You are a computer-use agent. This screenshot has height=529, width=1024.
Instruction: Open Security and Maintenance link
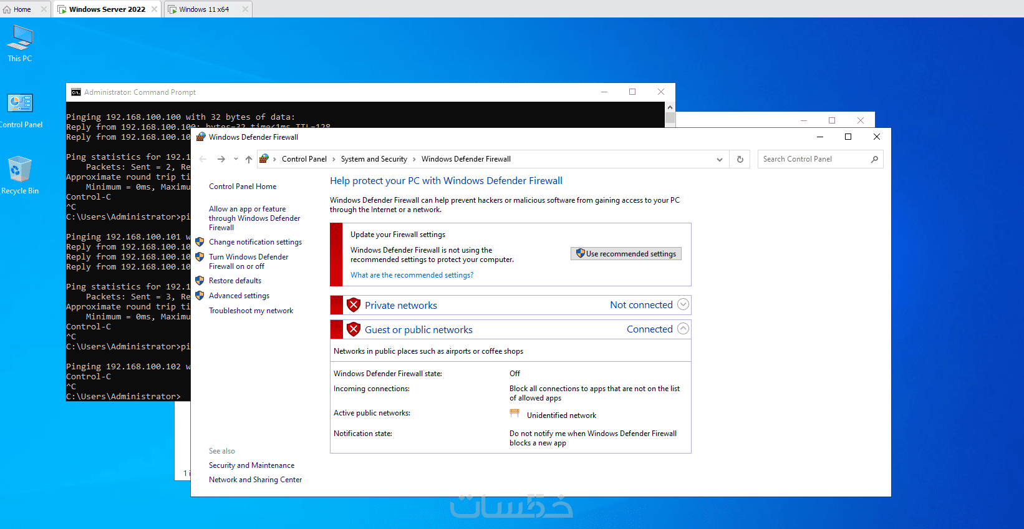click(251, 465)
